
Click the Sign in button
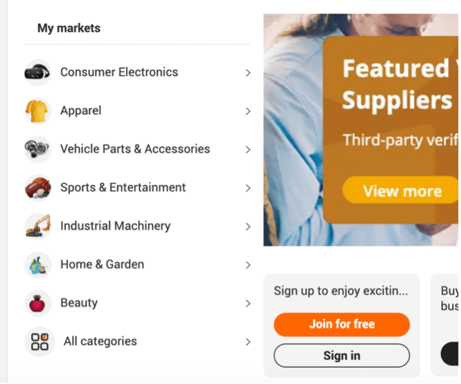[x=342, y=355]
